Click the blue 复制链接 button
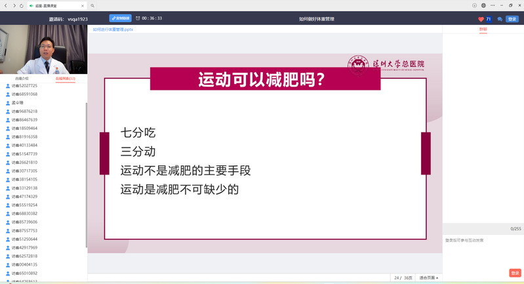Image resolution: width=524 pixels, height=284 pixels. tap(120, 18)
